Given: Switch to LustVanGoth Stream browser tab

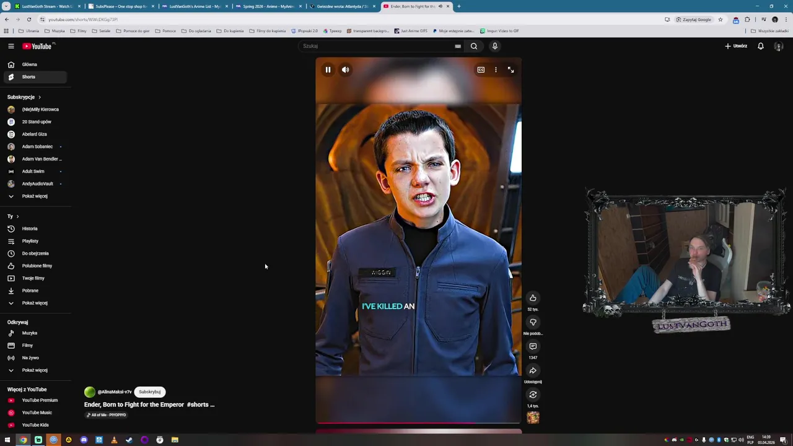Looking at the screenshot, I should point(45,6).
